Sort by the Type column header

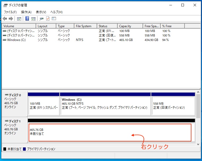(x=65, y=26)
